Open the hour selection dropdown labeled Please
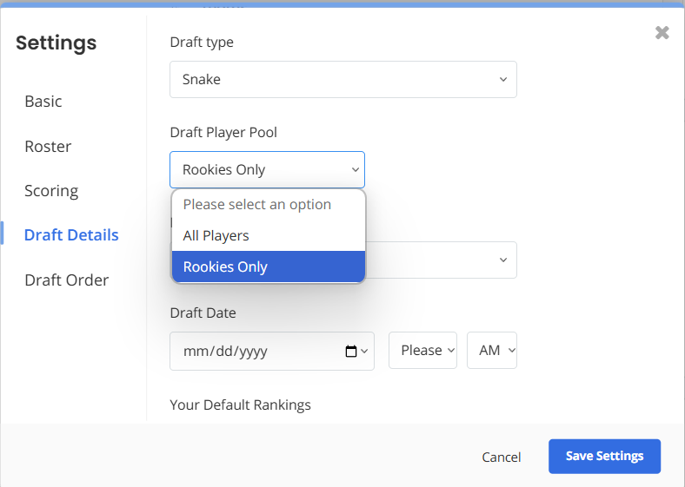 [422, 351]
